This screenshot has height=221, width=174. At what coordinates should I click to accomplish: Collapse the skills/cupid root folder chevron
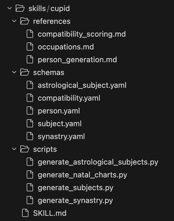[10, 8]
